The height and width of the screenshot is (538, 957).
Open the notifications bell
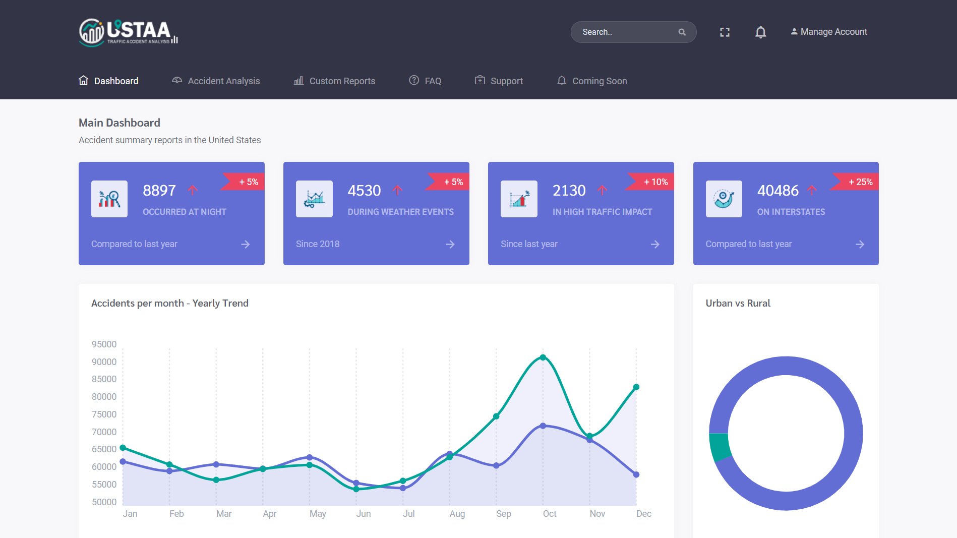(760, 32)
